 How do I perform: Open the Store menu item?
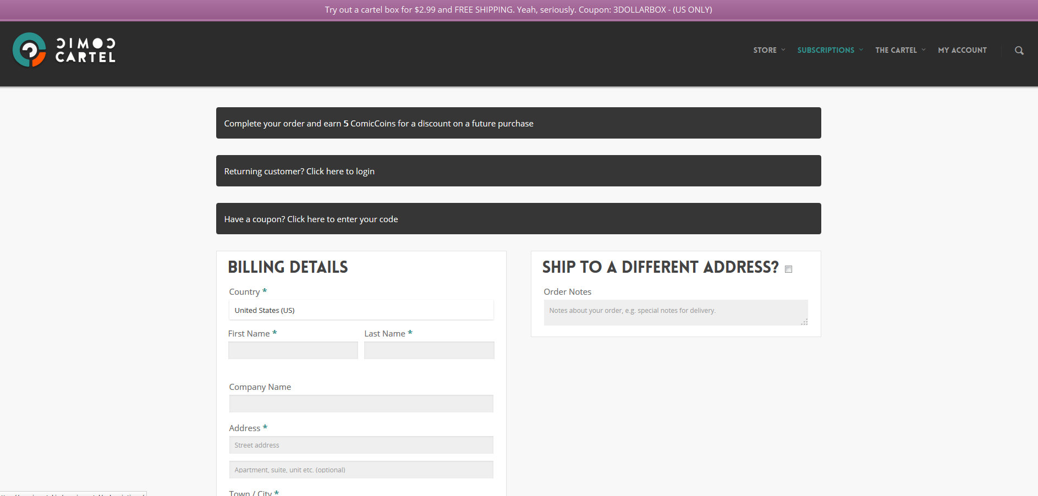[x=765, y=50]
